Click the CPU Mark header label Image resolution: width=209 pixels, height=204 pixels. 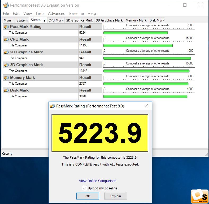(19, 40)
